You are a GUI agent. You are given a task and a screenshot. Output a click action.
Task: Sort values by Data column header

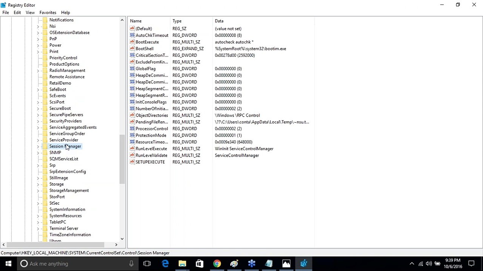[x=263, y=21]
